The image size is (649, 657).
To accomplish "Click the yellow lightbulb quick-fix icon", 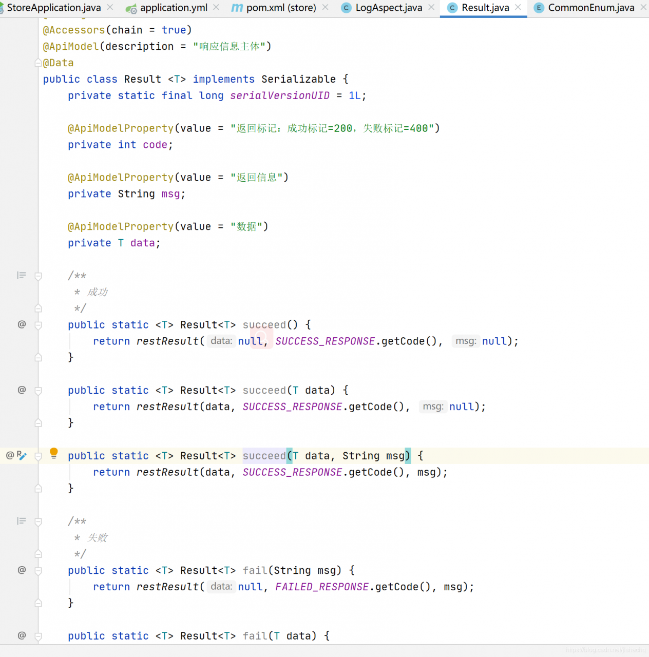I will (53, 453).
